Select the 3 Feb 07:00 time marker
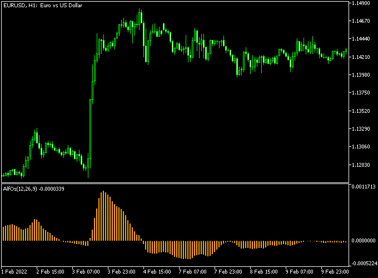Image resolution: width=378 pixels, height=278 pixels. click(x=85, y=272)
